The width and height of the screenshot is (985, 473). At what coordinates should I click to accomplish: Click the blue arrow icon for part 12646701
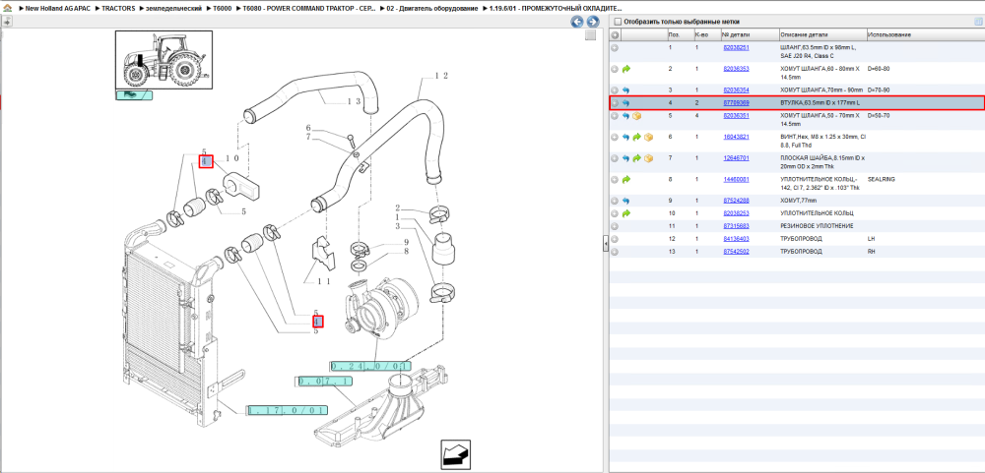click(x=626, y=158)
